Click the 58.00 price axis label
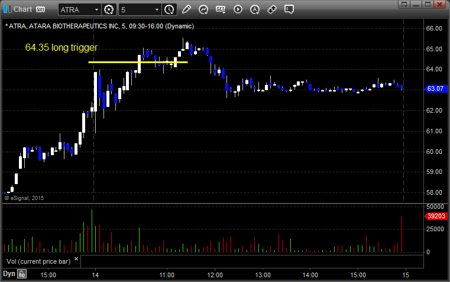Screen dimensions: 450x282 click(434, 192)
